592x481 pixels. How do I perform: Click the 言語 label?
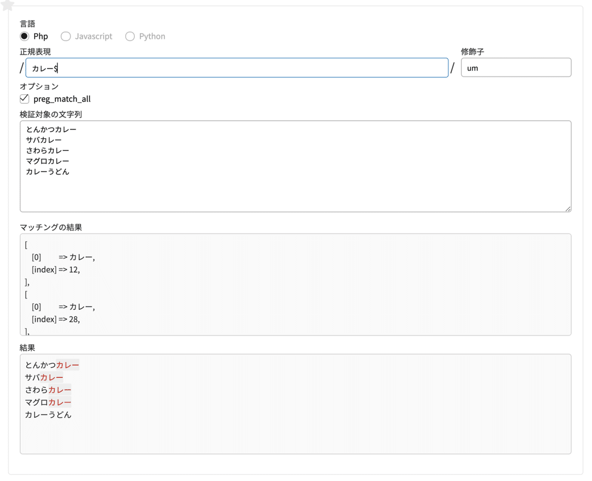[x=27, y=24]
